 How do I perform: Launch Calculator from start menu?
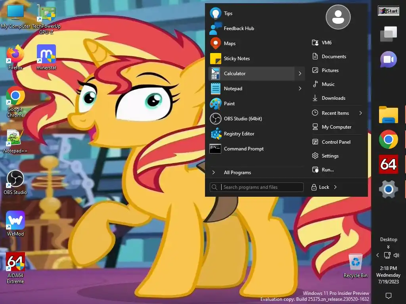(x=251, y=73)
